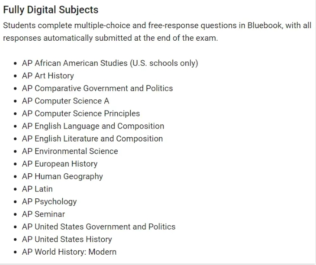The image size is (316, 265).
Task: Click the Fully Digital Subjects heading
Action: 51,10
